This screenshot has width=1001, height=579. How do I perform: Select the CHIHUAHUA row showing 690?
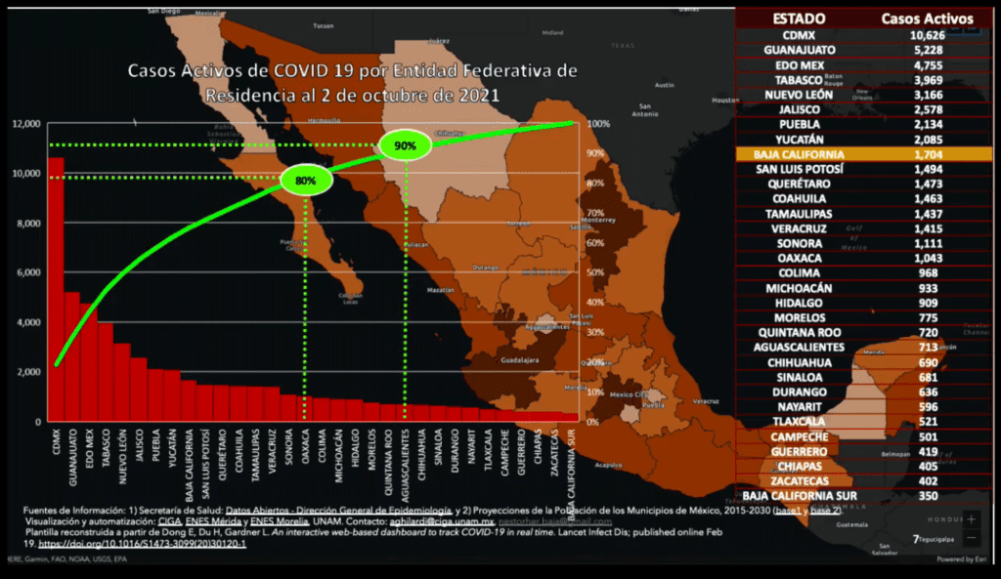tap(864, 362)
